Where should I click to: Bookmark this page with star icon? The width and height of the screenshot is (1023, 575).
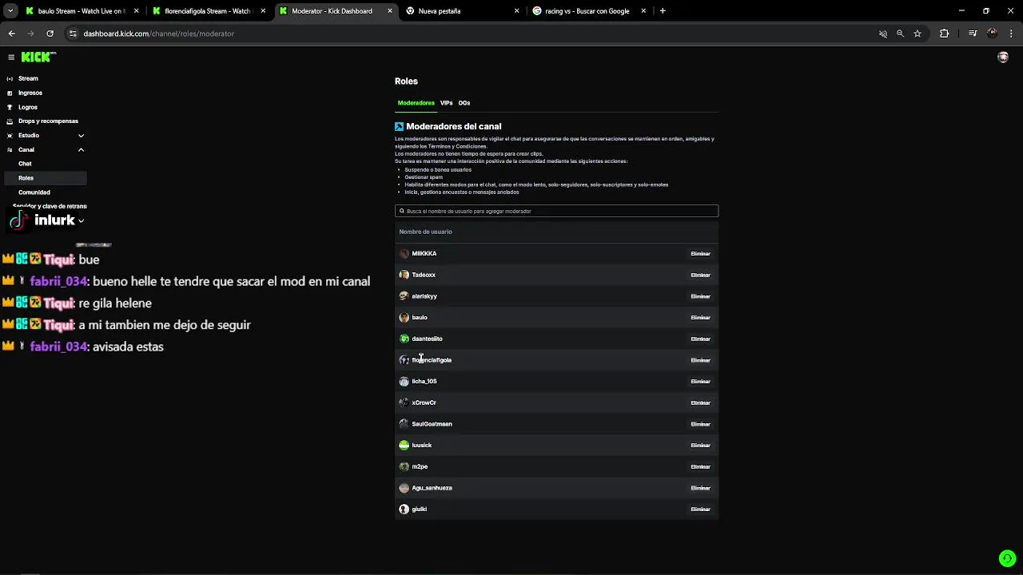click(918, 34)
